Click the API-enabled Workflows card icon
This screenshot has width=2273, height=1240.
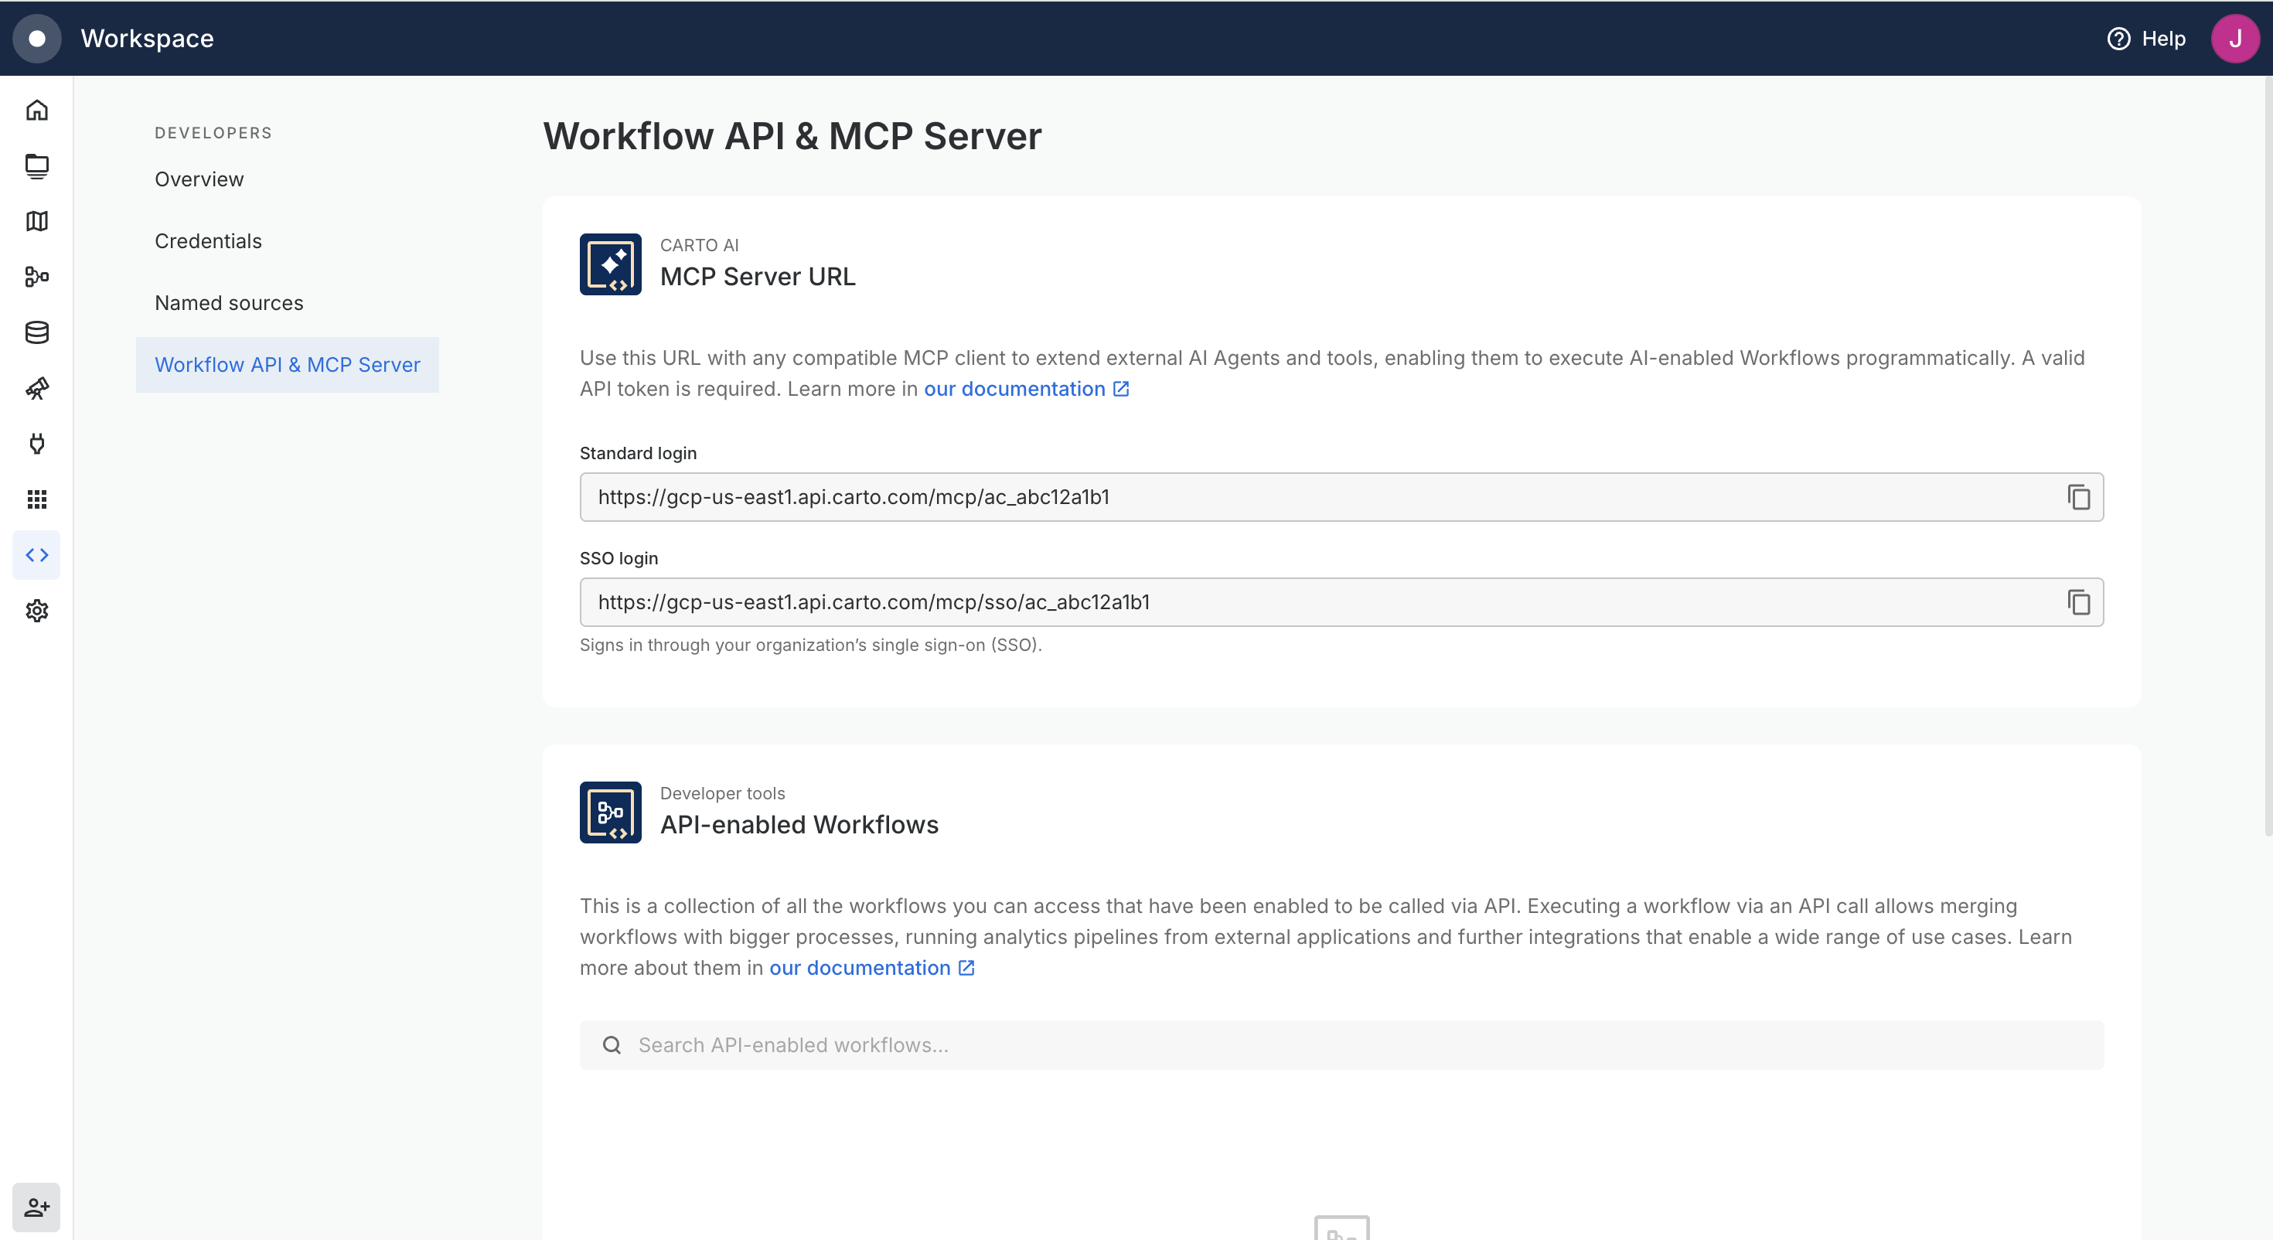click(611, 812)
